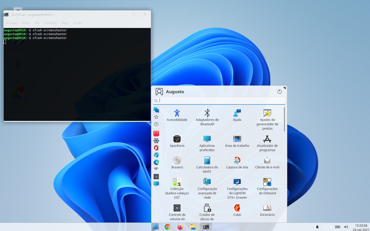The image size is (370, 231).
Task: Click the application list vertical scrollbar
Action: pyautogui.click(x=284, y=119)
